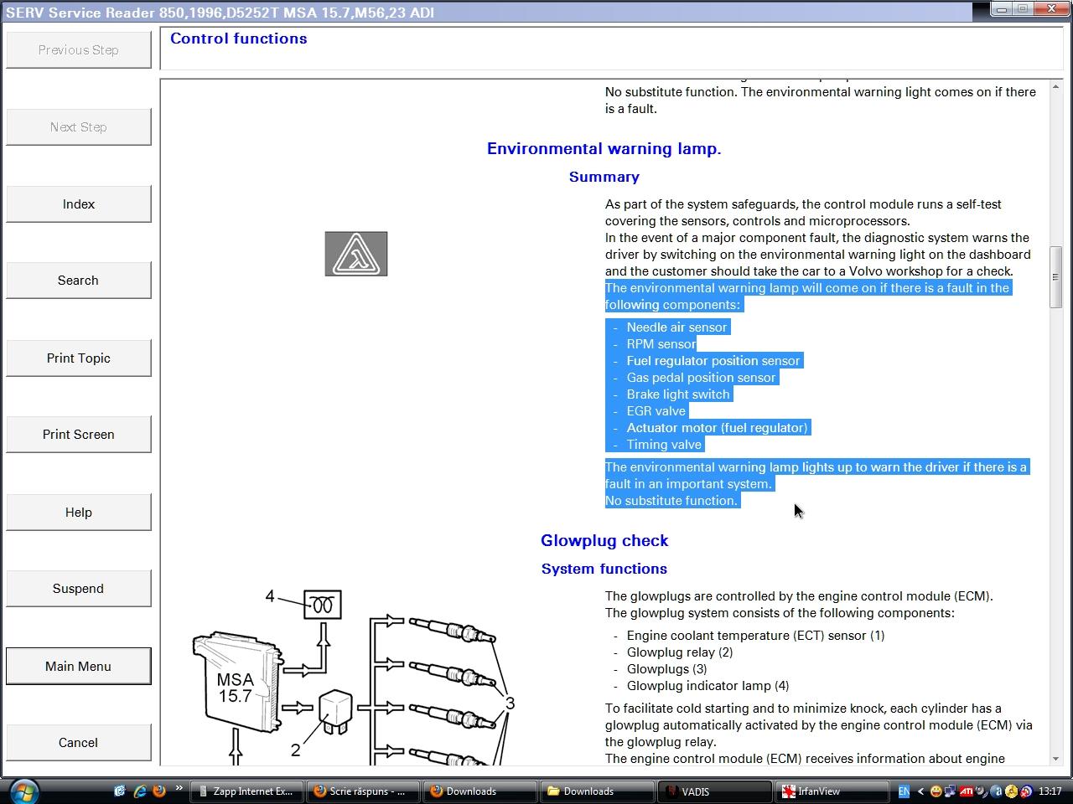Click 'Gas pedal position sensor' list item

coord(701,378)
